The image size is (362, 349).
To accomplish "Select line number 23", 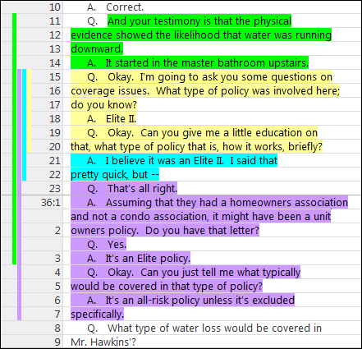I will coord(55,189).
